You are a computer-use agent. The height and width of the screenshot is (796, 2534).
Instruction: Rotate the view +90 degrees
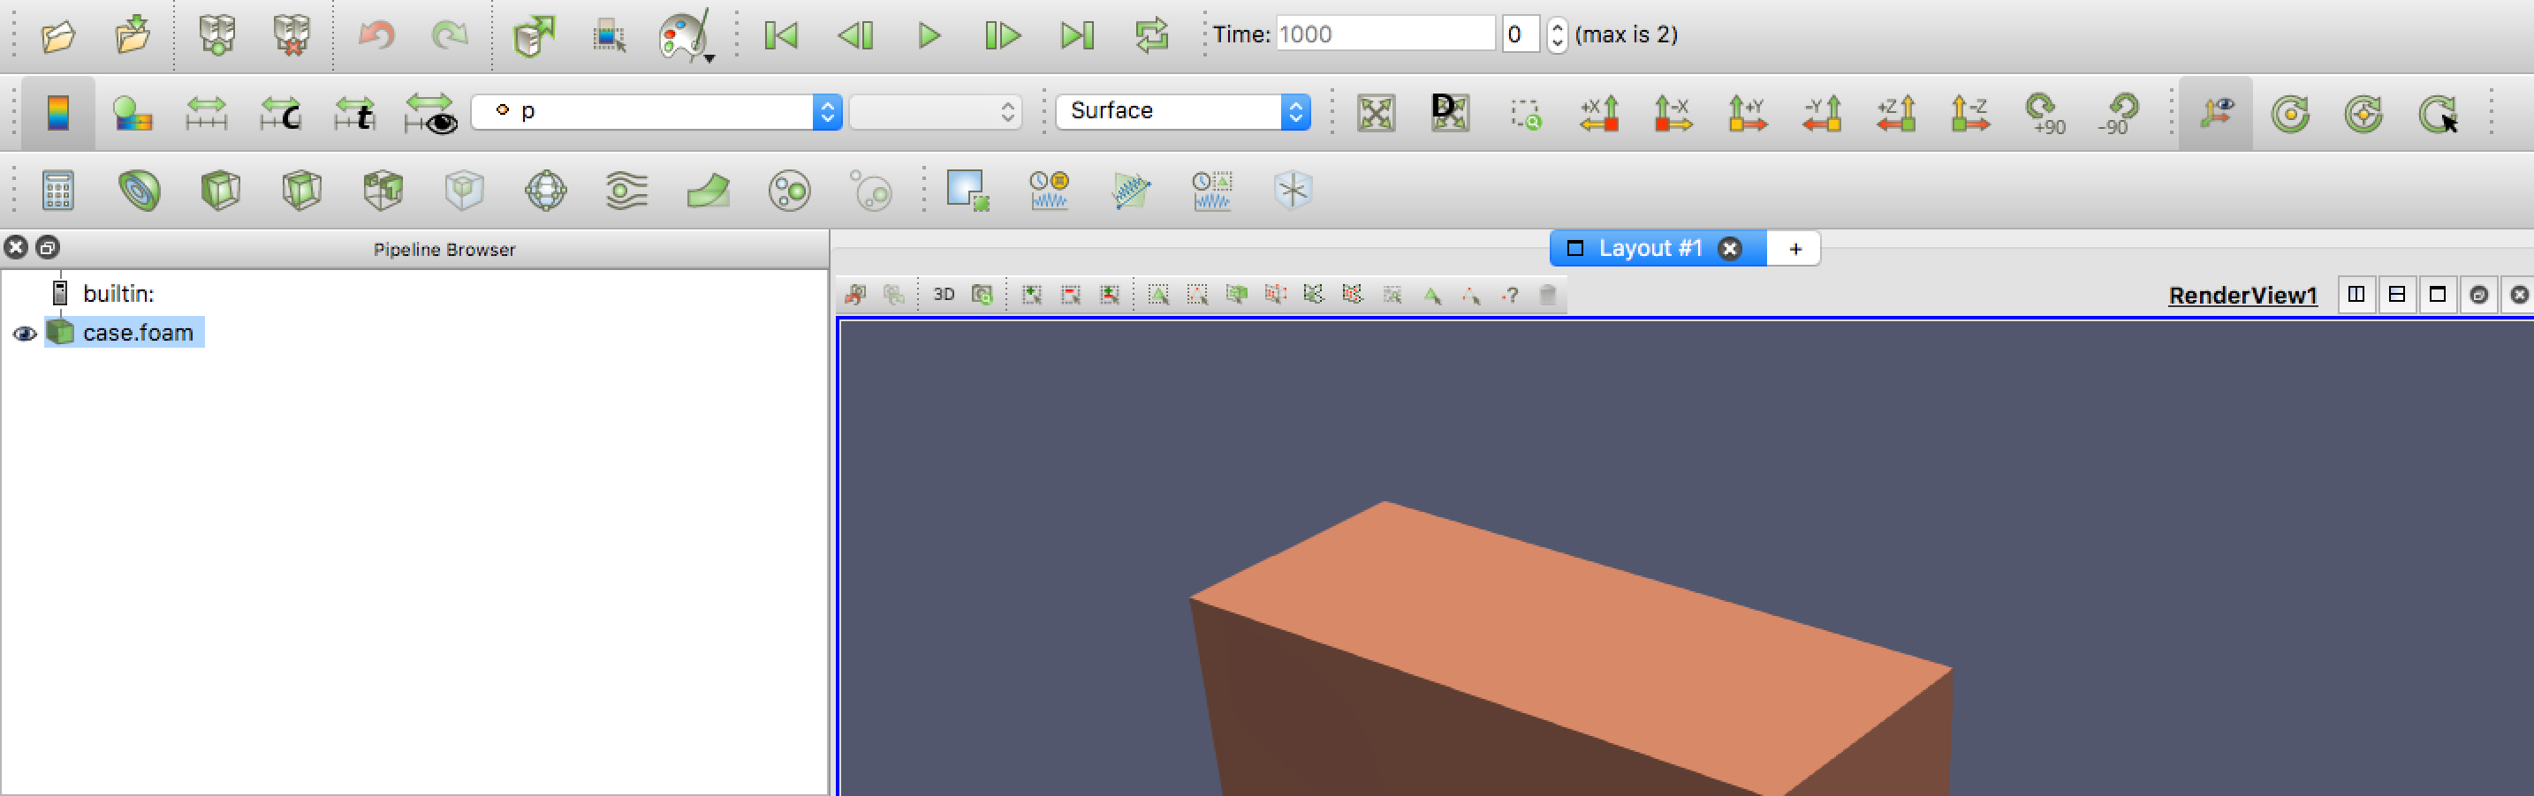coord(2045,113)
